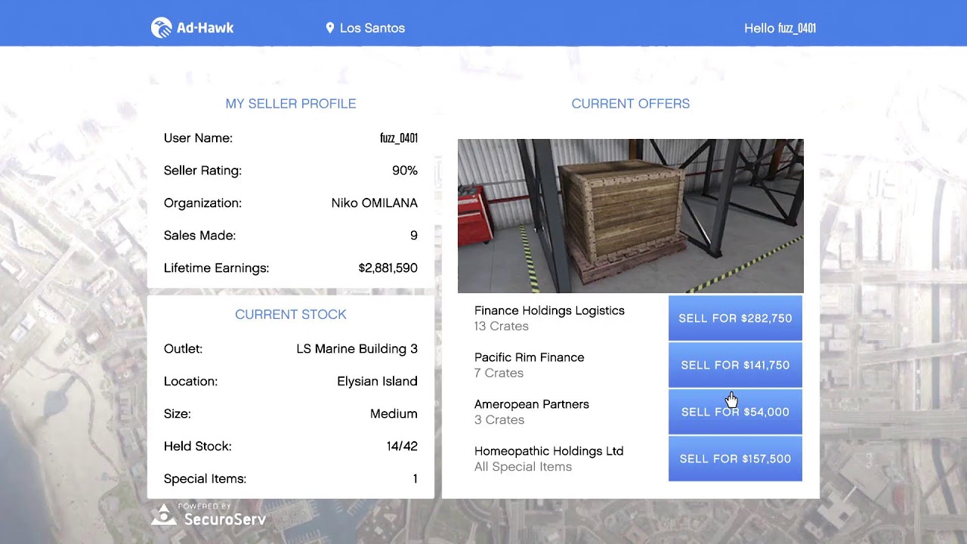Click the location pin icon beside Los Santos

[x=329, y=28]
